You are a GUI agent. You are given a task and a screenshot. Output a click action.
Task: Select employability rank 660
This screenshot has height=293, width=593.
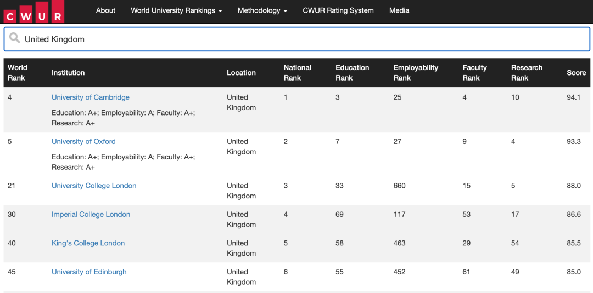click(x=399, y=186)
